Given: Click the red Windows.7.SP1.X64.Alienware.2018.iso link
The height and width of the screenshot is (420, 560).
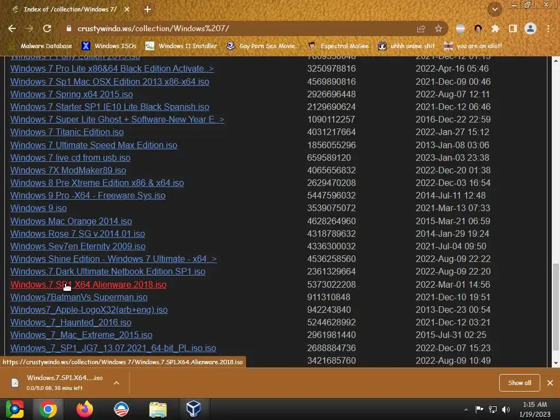Looking at the screenshot, I should point(88,284).
